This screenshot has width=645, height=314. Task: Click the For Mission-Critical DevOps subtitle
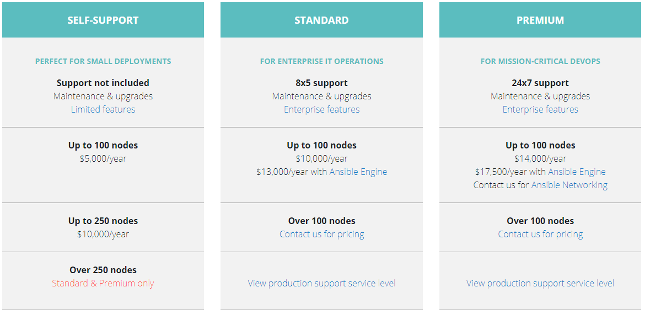coord(540,61)
